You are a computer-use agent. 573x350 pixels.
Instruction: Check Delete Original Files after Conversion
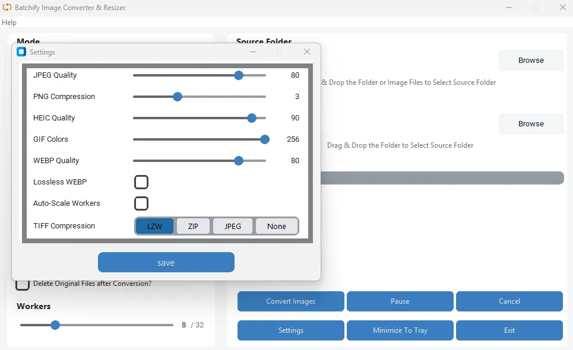point(23,284)
